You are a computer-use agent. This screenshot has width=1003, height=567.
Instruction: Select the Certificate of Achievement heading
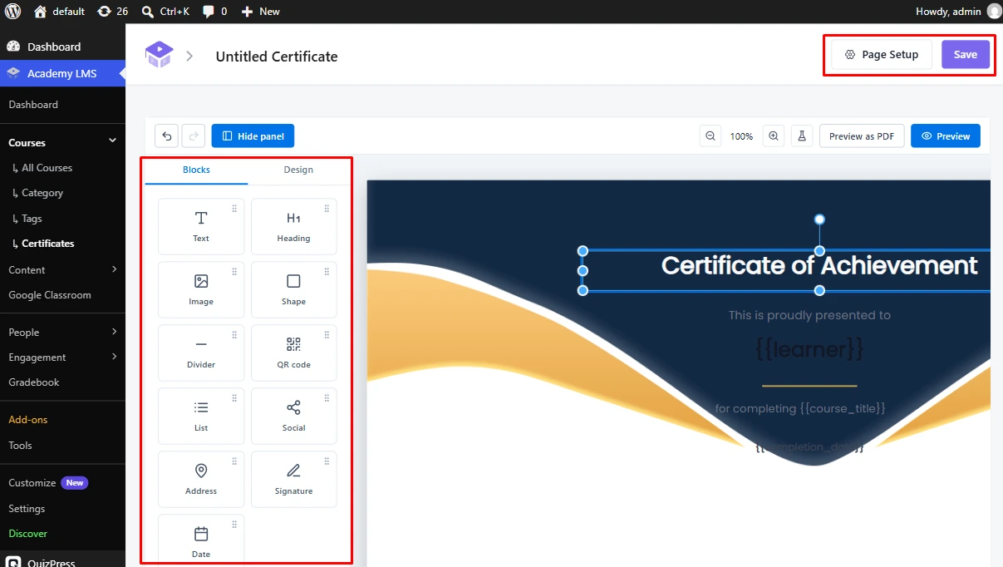click(819, 266)
